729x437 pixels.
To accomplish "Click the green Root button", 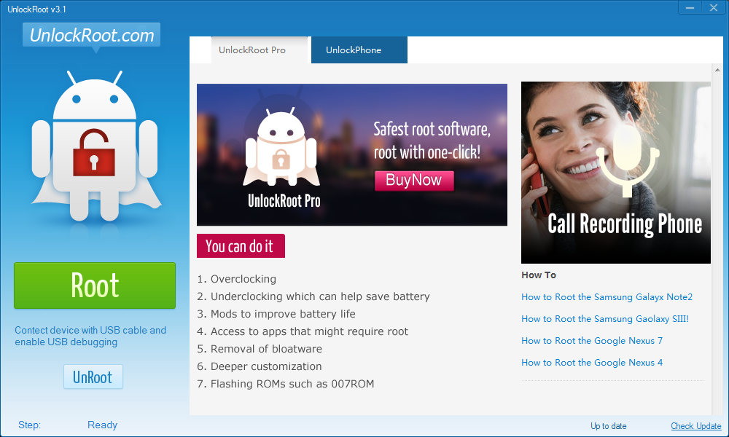I will [x=95, y=286].
